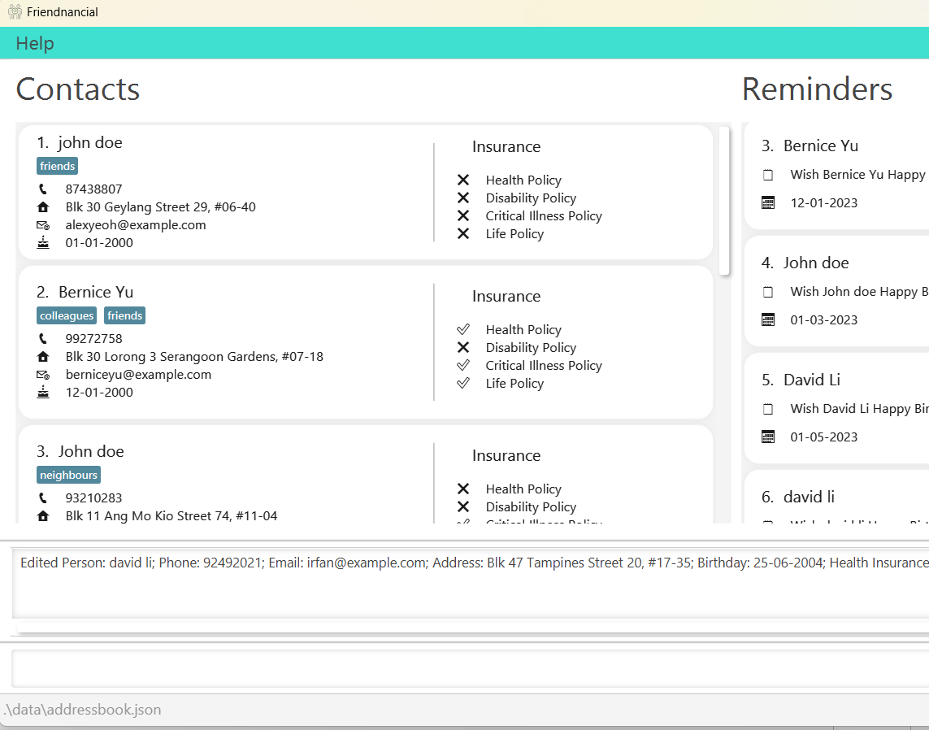Click check icon for Bernice Yu Life Policy
The image size is (929, 730).
[x=463, y=383]
